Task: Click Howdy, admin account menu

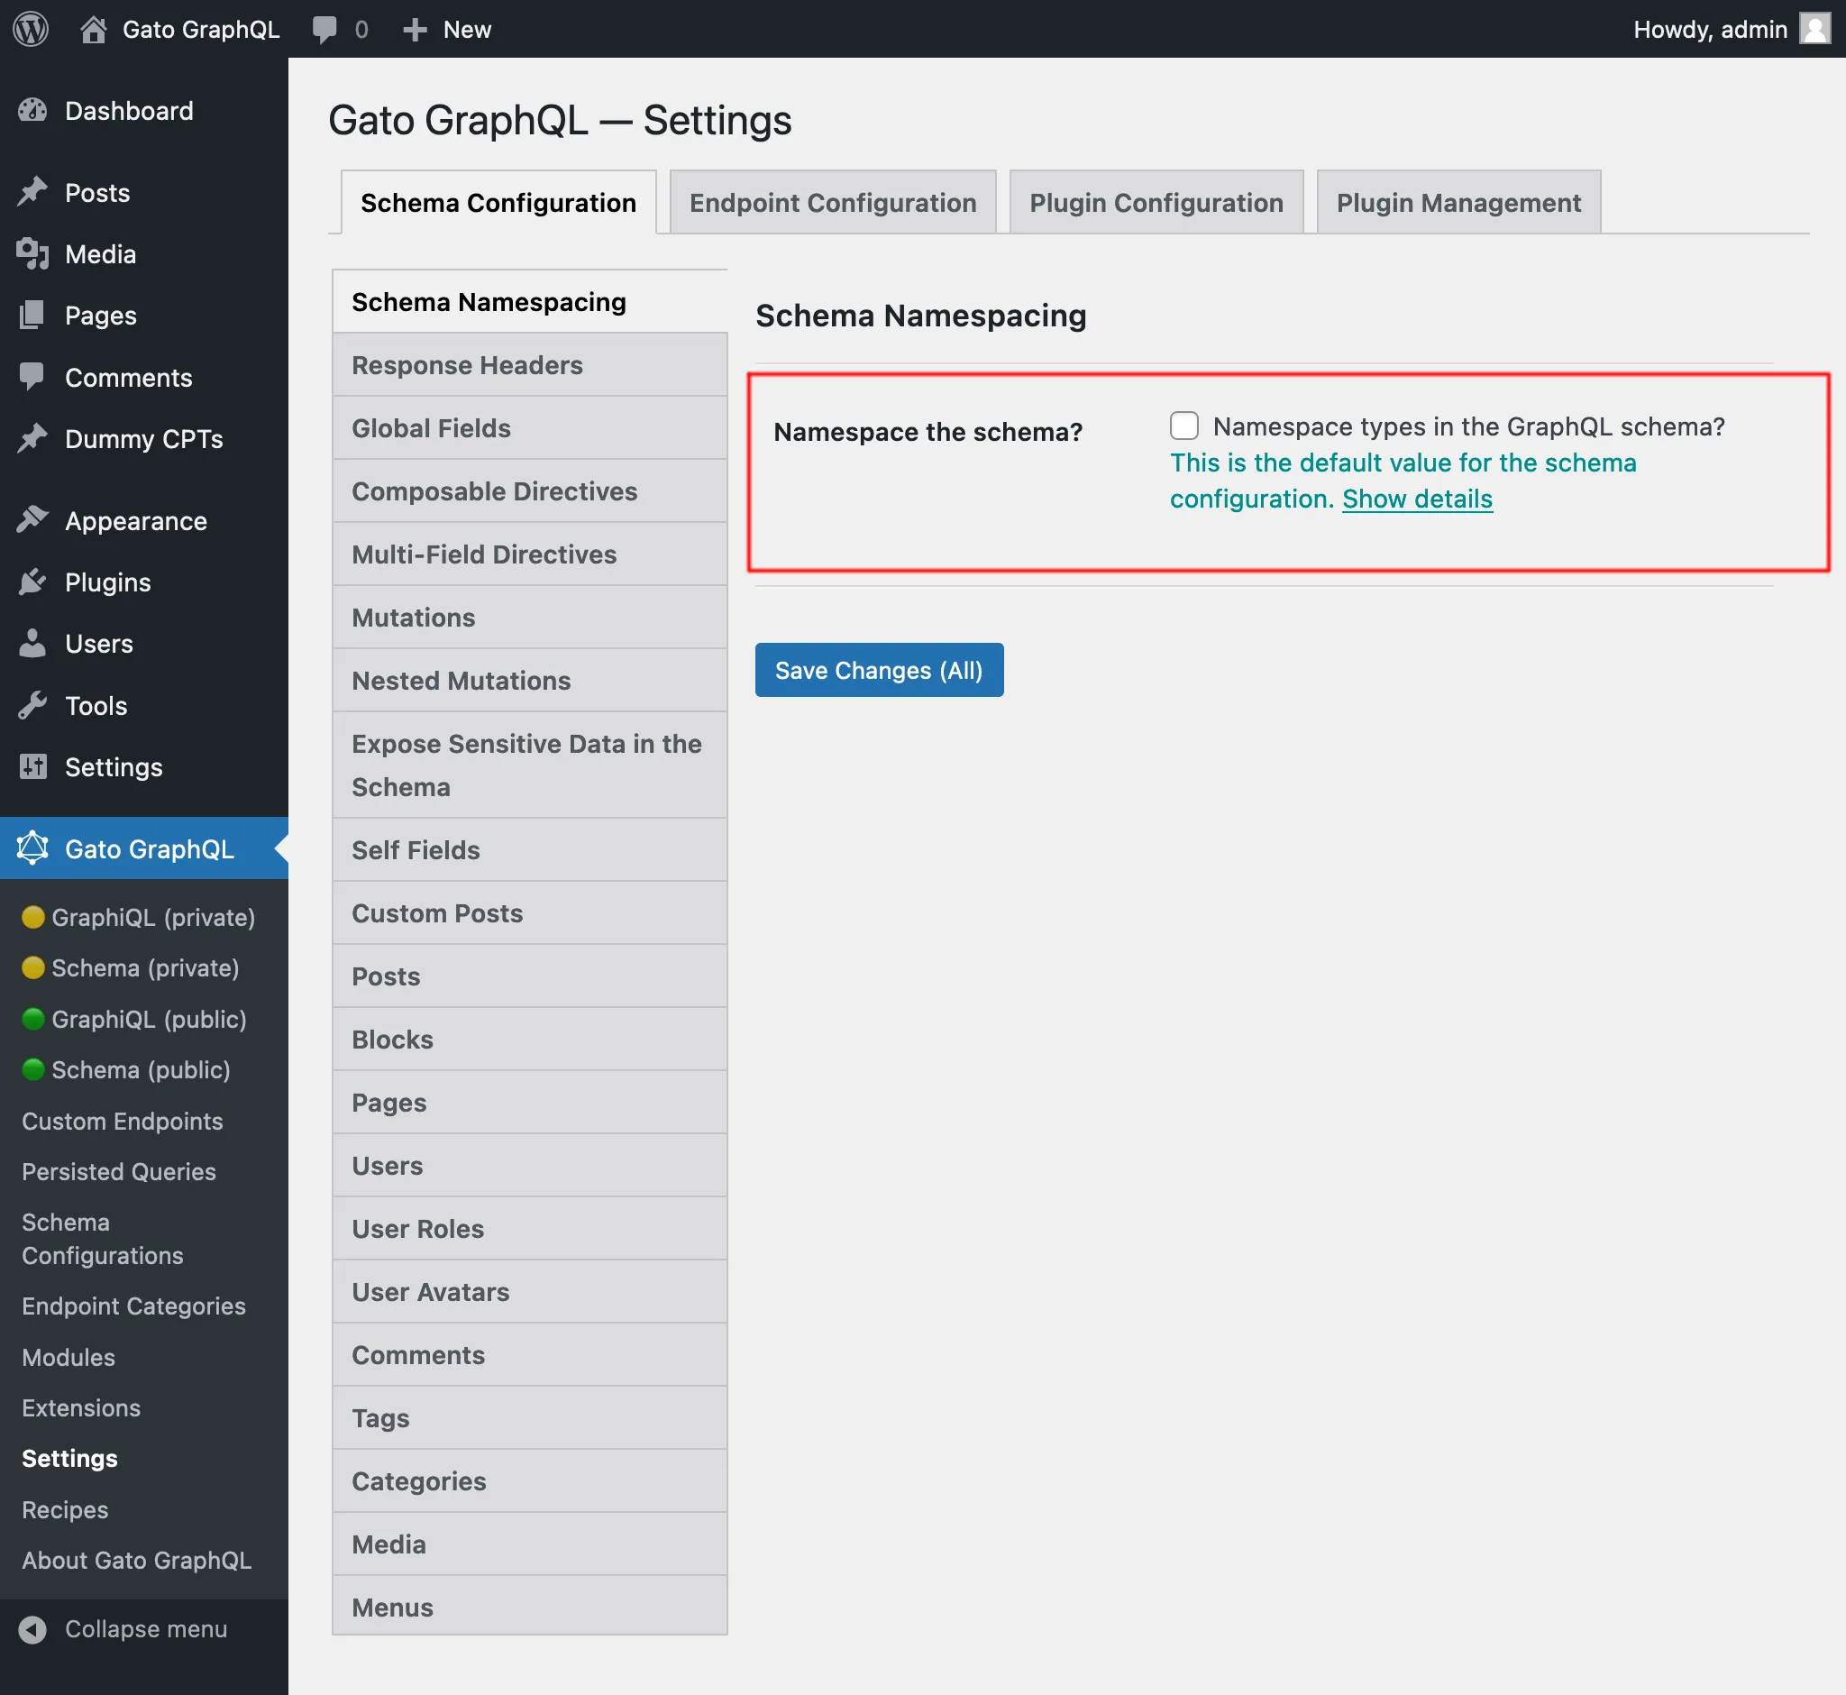Action: click(1731, 30)
